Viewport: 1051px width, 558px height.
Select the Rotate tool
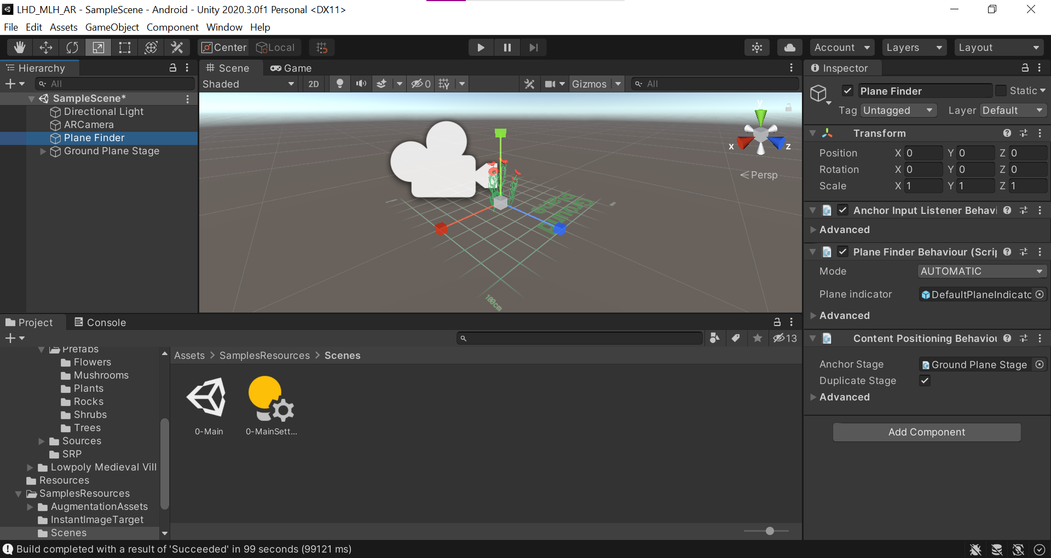(72, 48)
